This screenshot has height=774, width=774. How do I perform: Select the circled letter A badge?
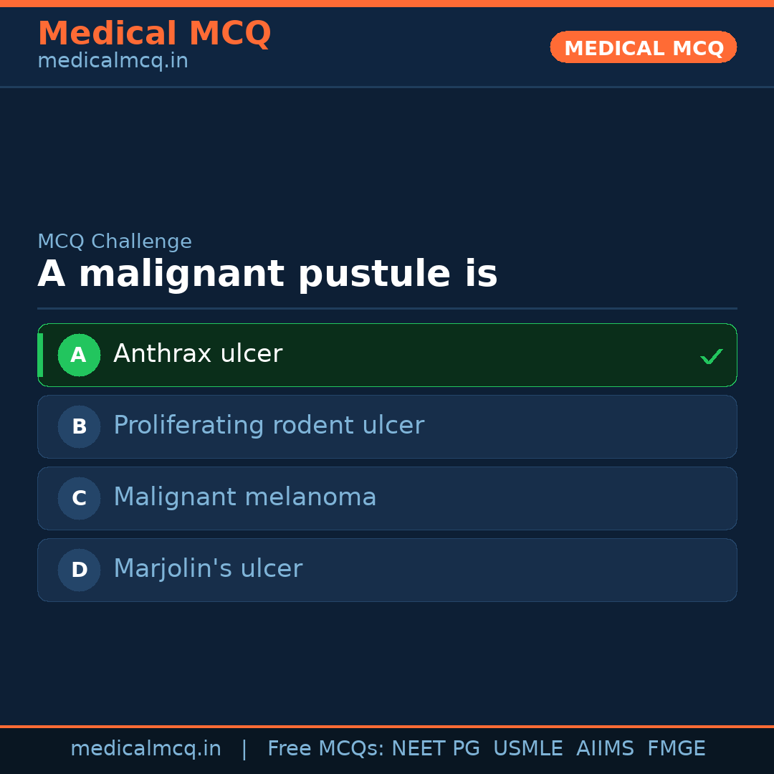79,355
